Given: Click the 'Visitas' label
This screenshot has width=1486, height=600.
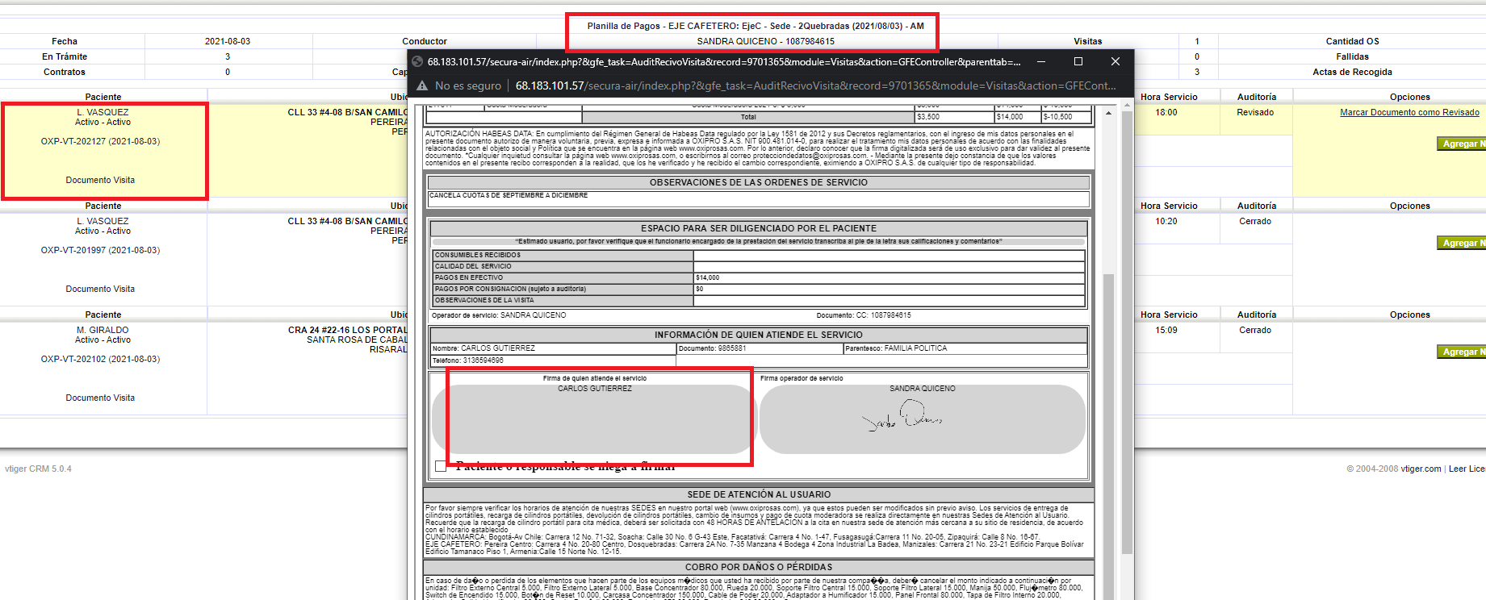Looking at the screenshot, I should 1087,41.
